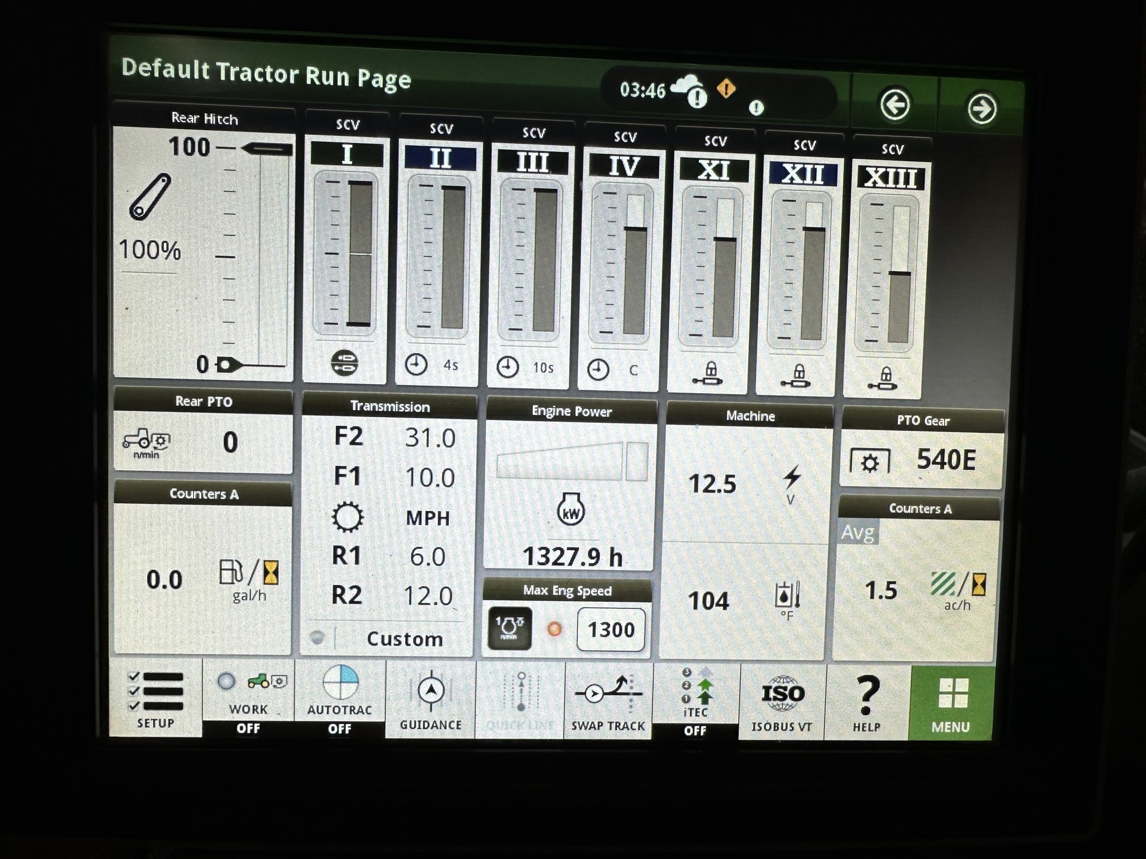Tap the F1 10.0 speed value
This screenshot has width=1146, height=859.
[430, 478]
